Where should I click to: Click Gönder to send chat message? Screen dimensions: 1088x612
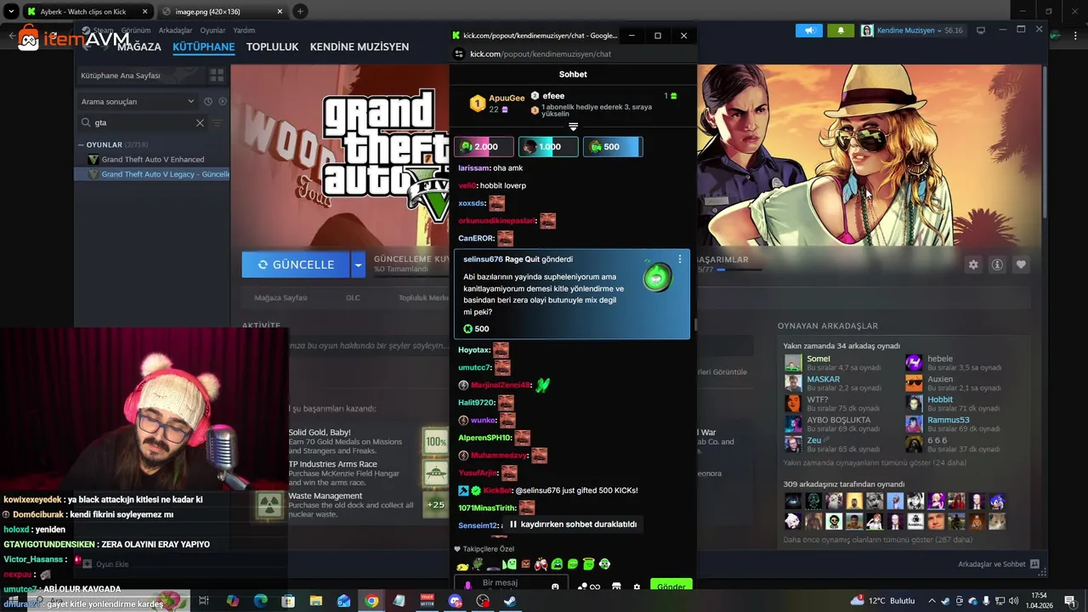671,586
